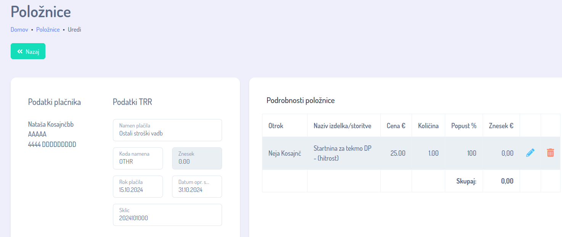Viewport: 562px width, 237px height.
Task: Select the Neja Kosajnč table cell
Action: (285, 153)
